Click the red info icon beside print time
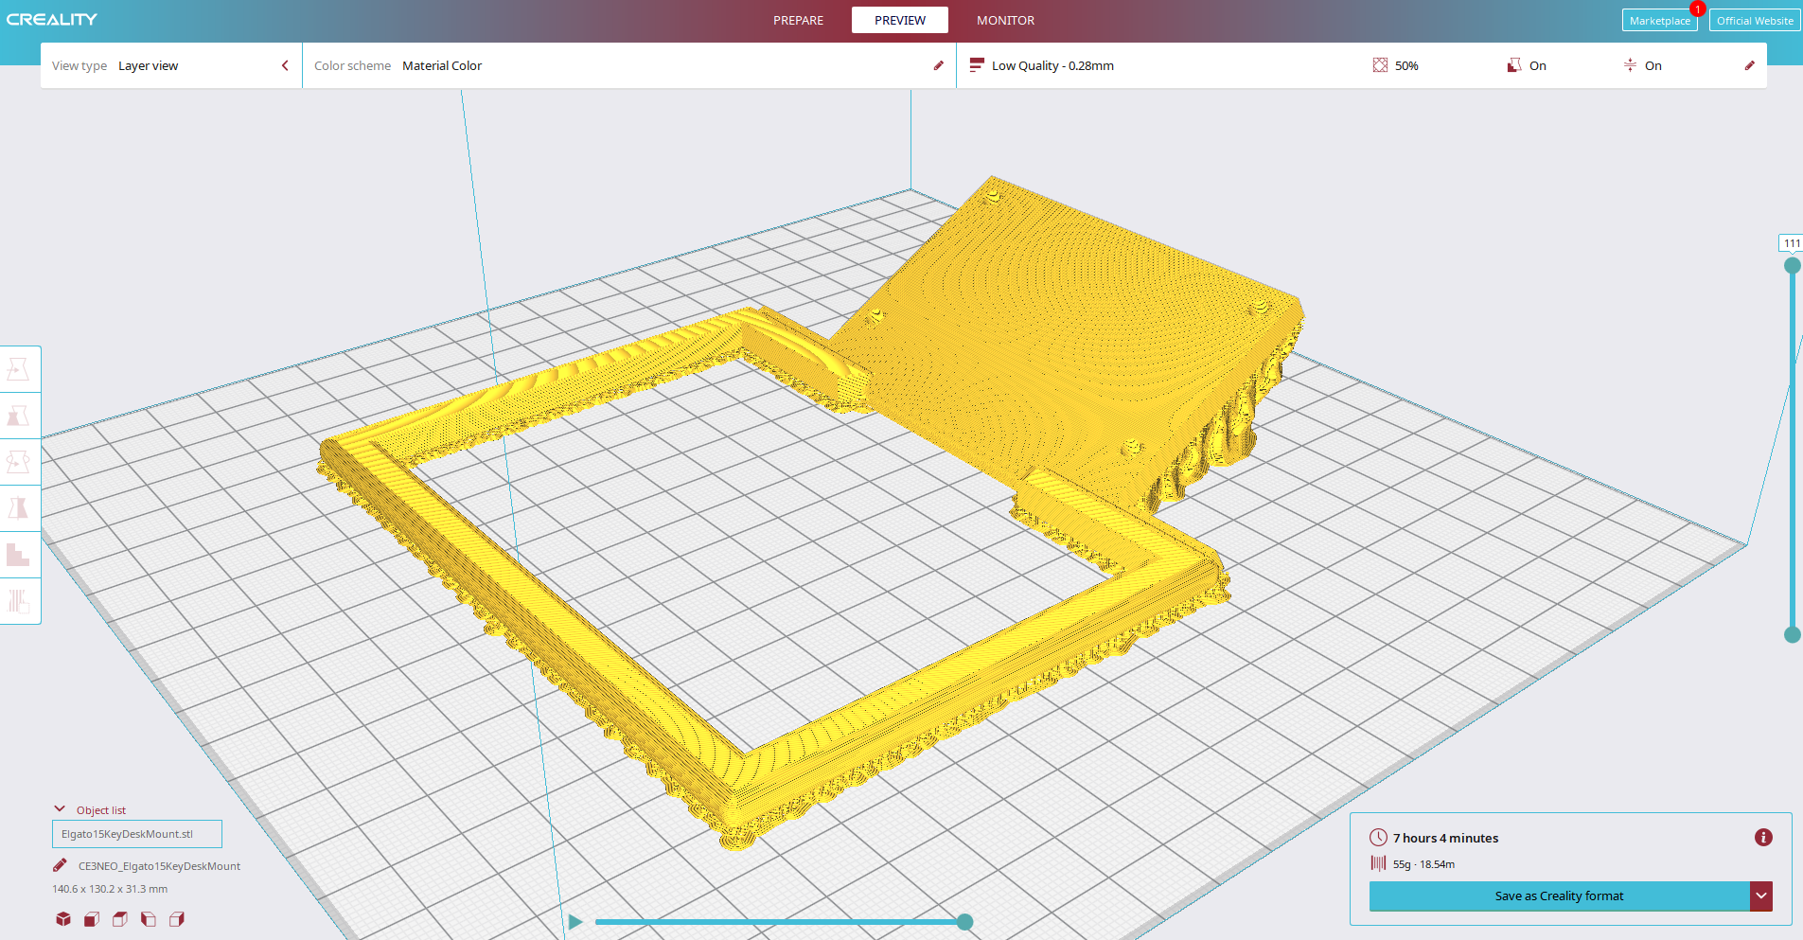 pyautogui.click(x=1762, y=838)
